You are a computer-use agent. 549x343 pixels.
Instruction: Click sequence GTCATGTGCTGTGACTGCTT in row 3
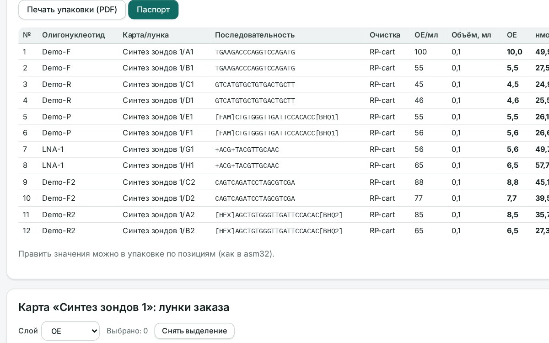pyautogui.click(x=255, y=85)
